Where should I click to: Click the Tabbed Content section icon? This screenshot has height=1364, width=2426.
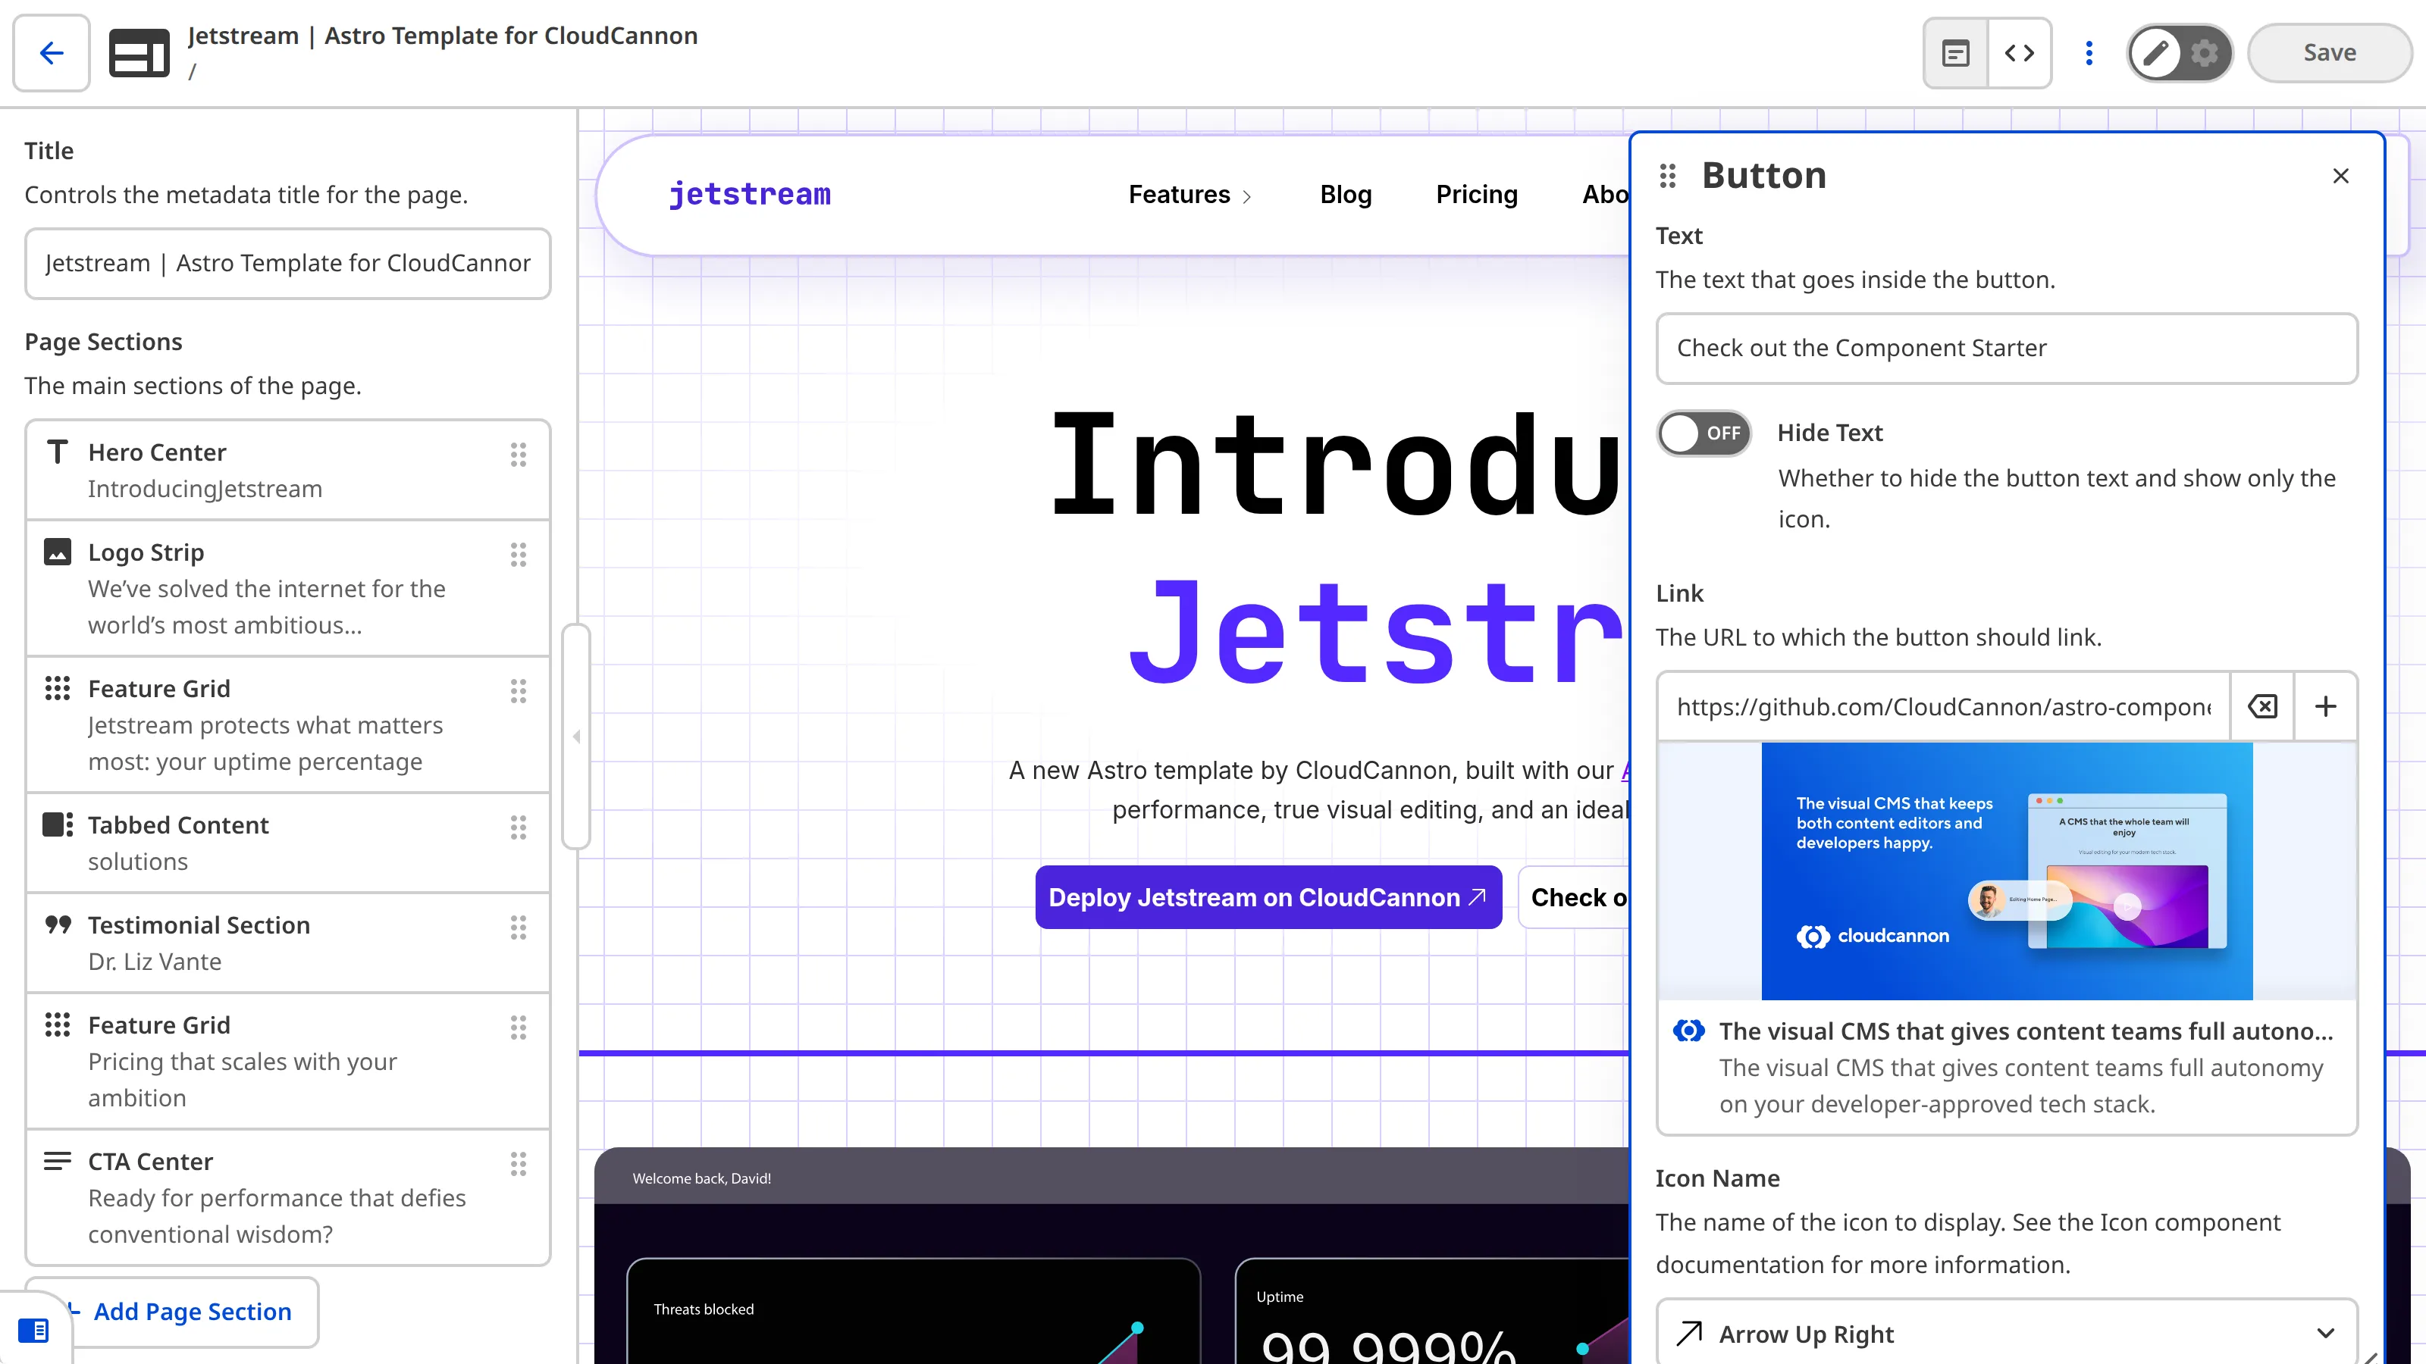pyautogui.click(x=58, y=824)
